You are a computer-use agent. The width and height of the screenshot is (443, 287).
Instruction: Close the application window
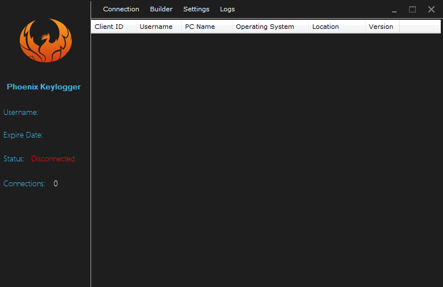(x=431, y=10)
